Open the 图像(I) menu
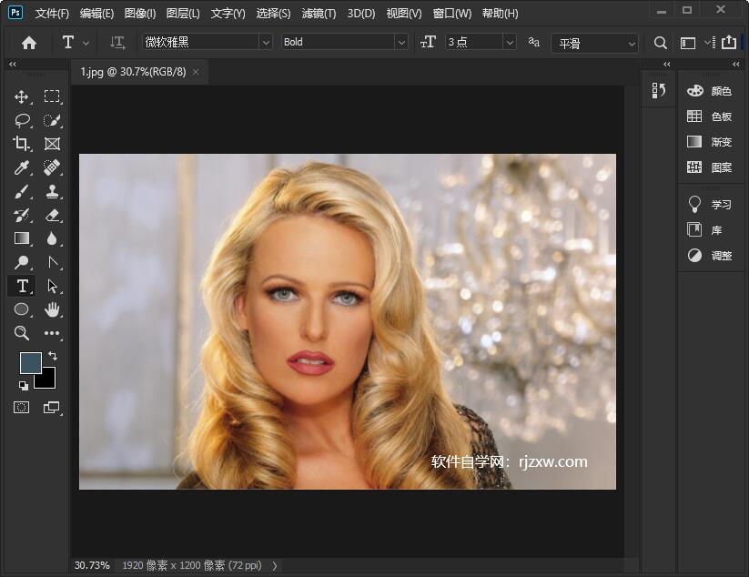749x577 pixels. [140, 14]
